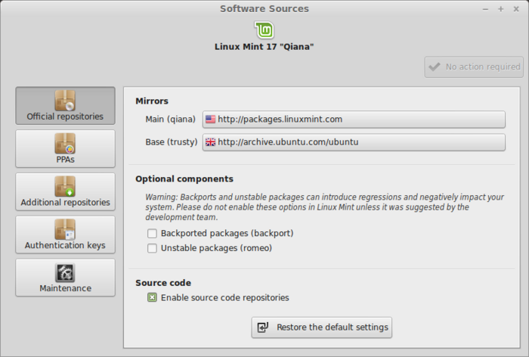Viewport: 529px width, 357px height.
Task: Click the US flag on Main mirror
Action: click(x=211, y=120)
